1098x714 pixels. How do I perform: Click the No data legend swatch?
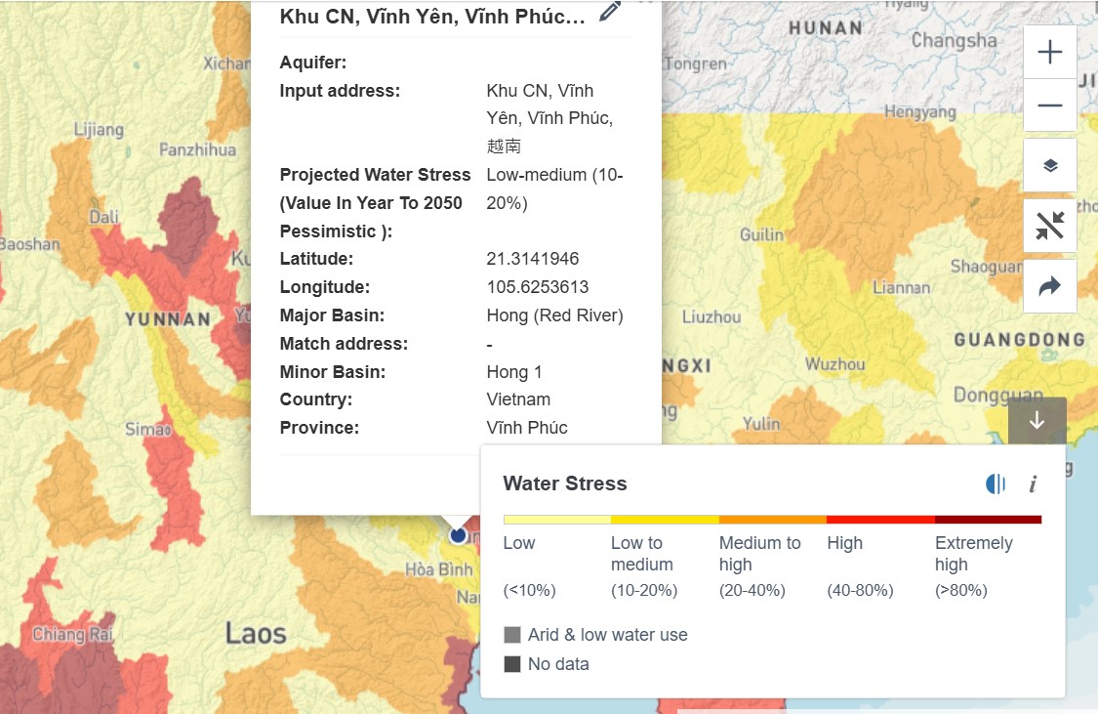pyautogui.click(x=512, y=663)
